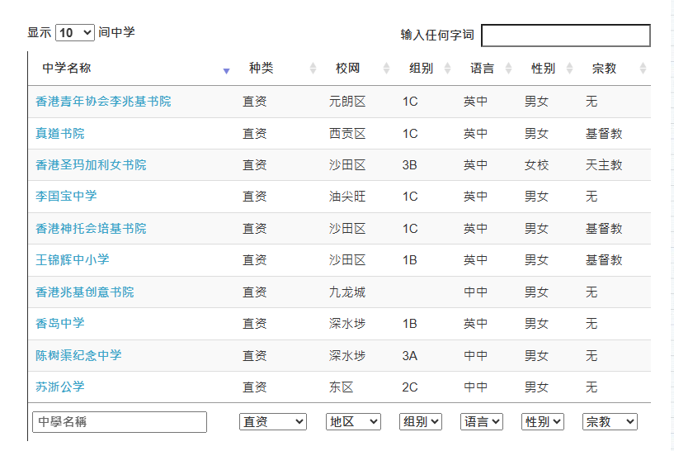Screen dimensions: 674x451
Task: Sort by 语言 column sort icon
Action: pos(508,68)
